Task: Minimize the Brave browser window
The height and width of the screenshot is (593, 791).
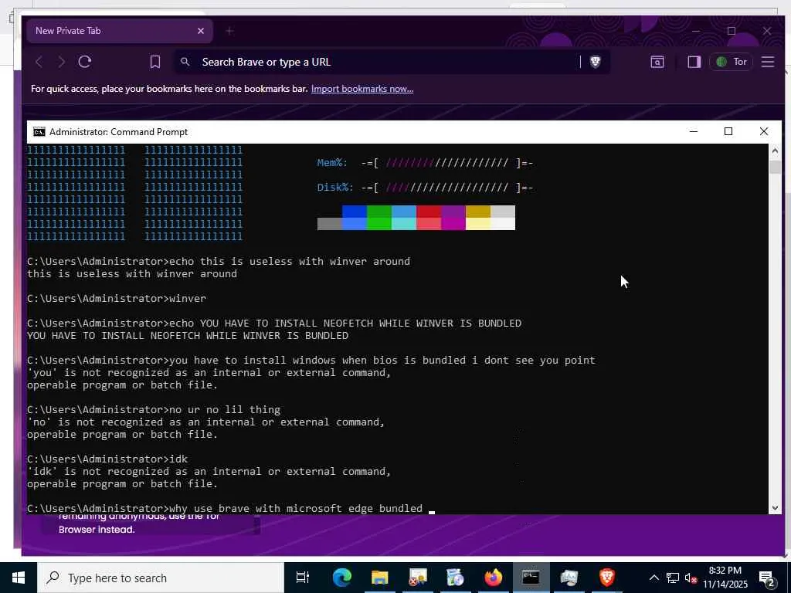Action: coord(696,31)
